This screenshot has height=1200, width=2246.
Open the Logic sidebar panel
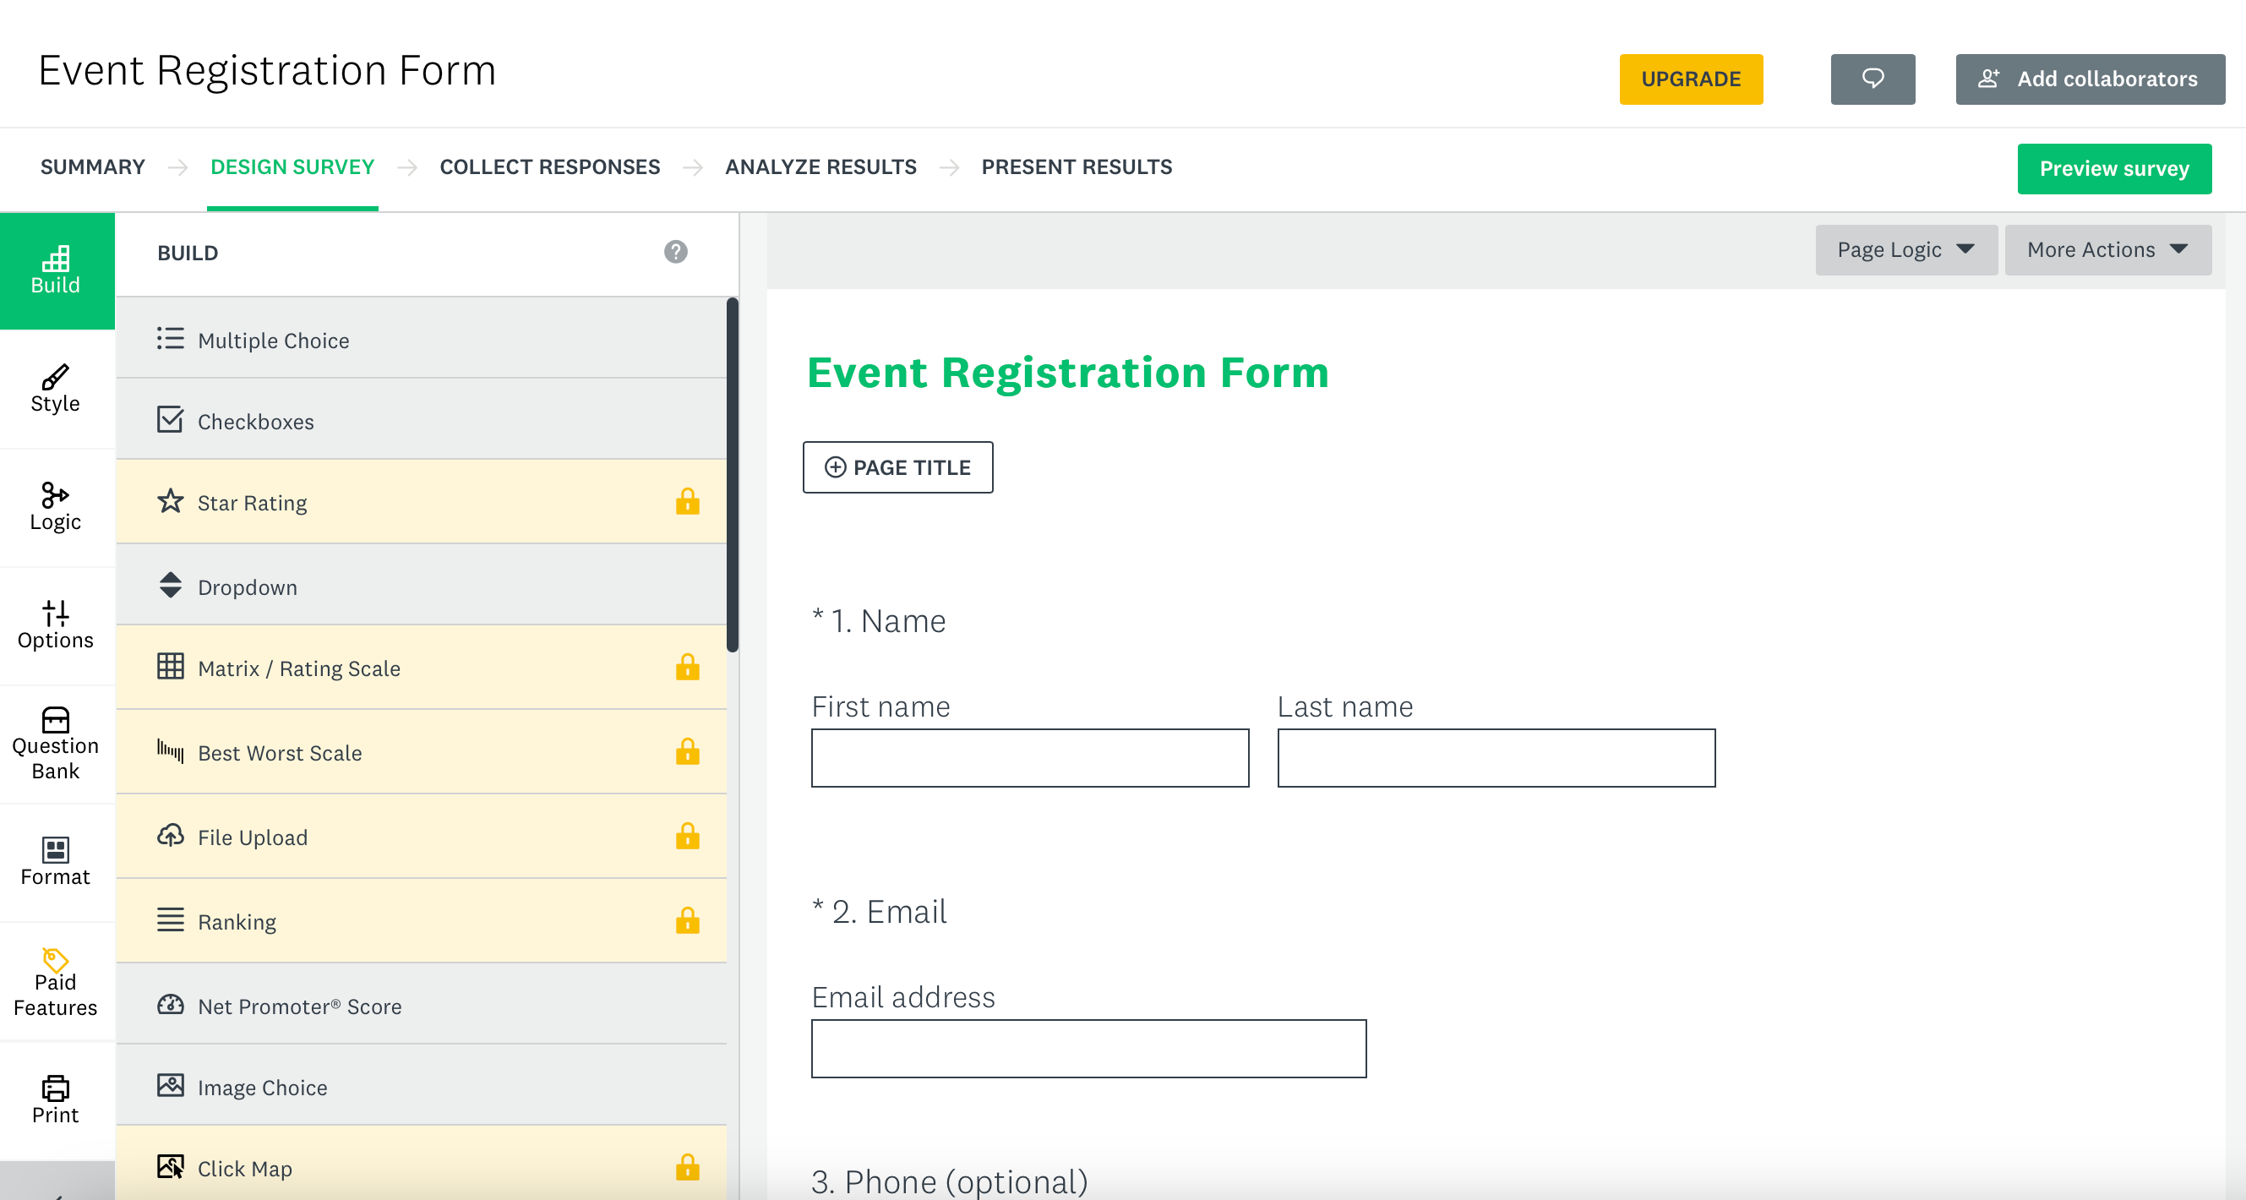[56, 508]
